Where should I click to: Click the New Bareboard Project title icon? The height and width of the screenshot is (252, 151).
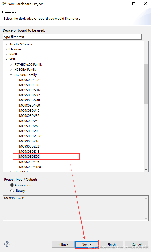(4, 4)
